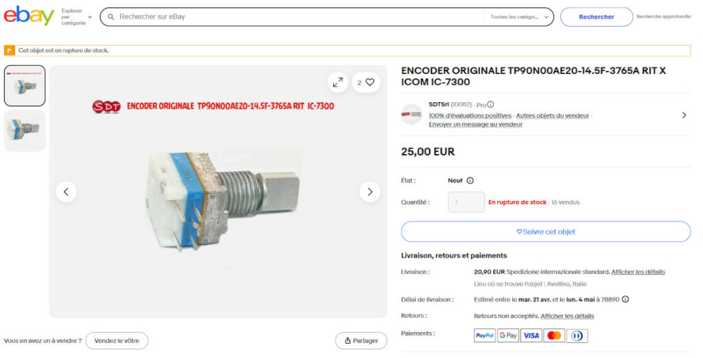The width and height of the screenshot is (703, 358).
Task: Click Envoyer un message au vendeur
Action: click(475, 125)
